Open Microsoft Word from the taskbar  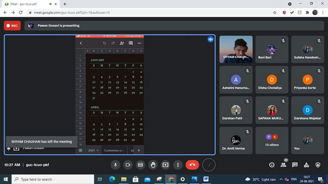tap(206, 179)
